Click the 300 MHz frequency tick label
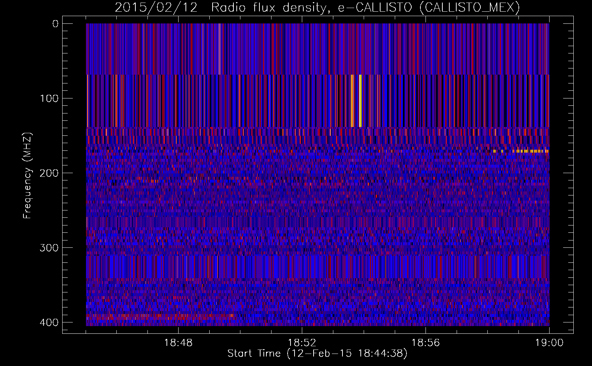 tap(49, 248)
